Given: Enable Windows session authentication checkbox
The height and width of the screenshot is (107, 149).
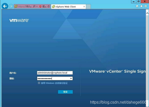Looking at the screenshot, I should coord(39,83).
